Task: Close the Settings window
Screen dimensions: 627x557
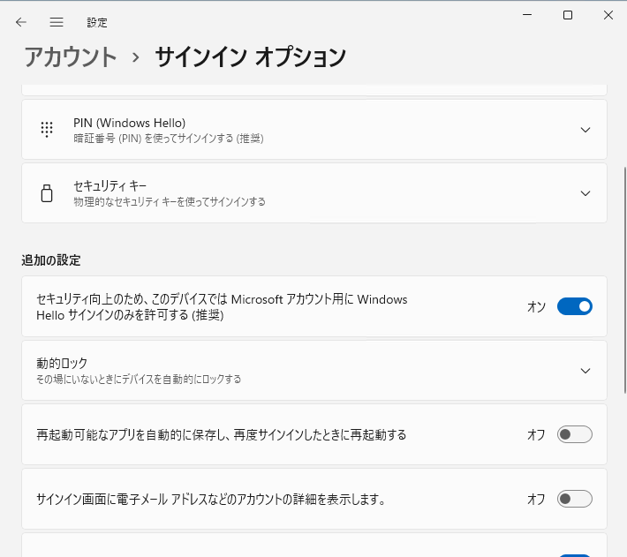Action: click(x=608, y=15)
